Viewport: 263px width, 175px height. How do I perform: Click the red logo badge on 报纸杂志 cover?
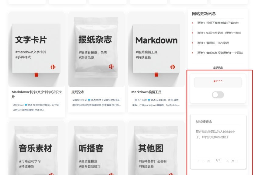[111, 67]
